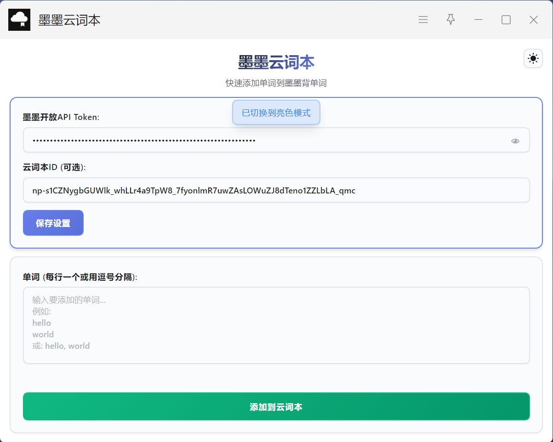Close the 墨墨云词本 window
This screenshot has width=553, height=442.
coord(534,20)
